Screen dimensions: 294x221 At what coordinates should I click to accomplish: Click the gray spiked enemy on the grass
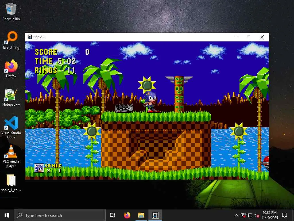pos(124,108)
